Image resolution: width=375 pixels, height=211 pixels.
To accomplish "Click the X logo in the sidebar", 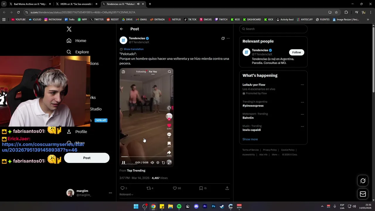I will click(x=69, y=29).
